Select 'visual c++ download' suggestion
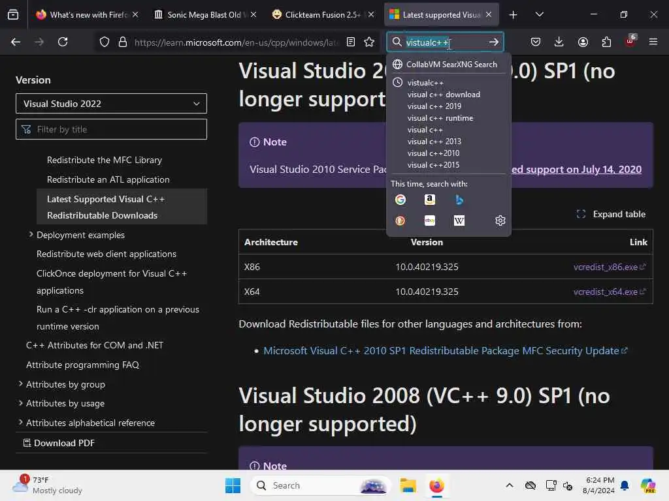Viewport: 669px width, 501px height. [444, 95]
